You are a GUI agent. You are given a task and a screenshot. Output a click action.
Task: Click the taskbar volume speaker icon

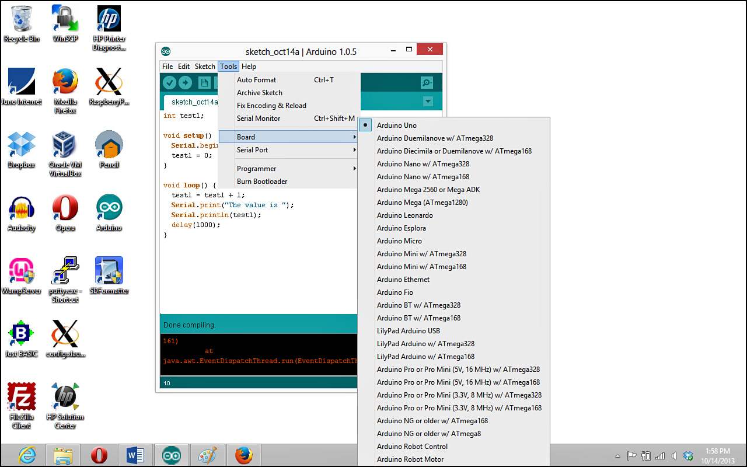coord(674,456)
